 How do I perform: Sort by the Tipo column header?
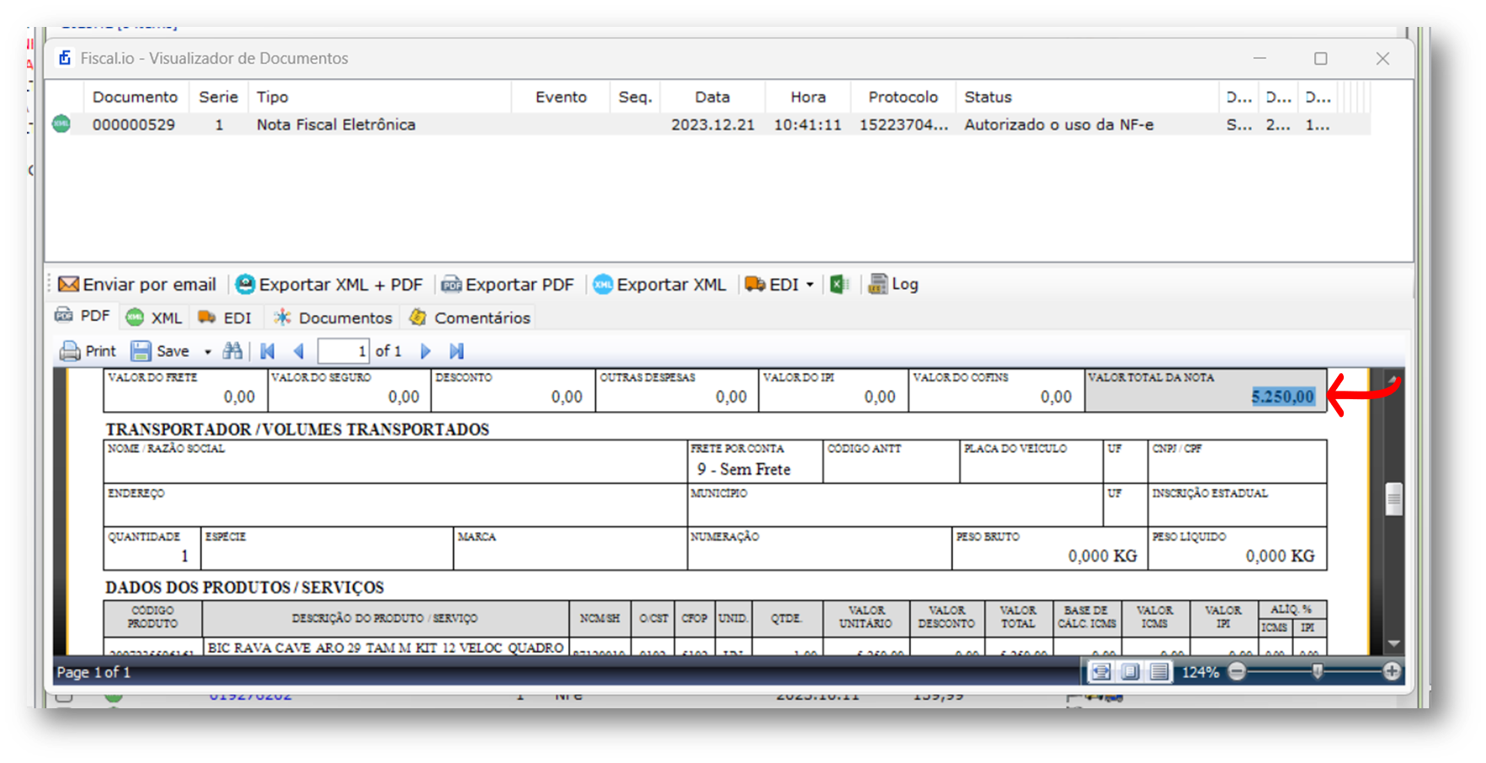[x=379, y=97]
